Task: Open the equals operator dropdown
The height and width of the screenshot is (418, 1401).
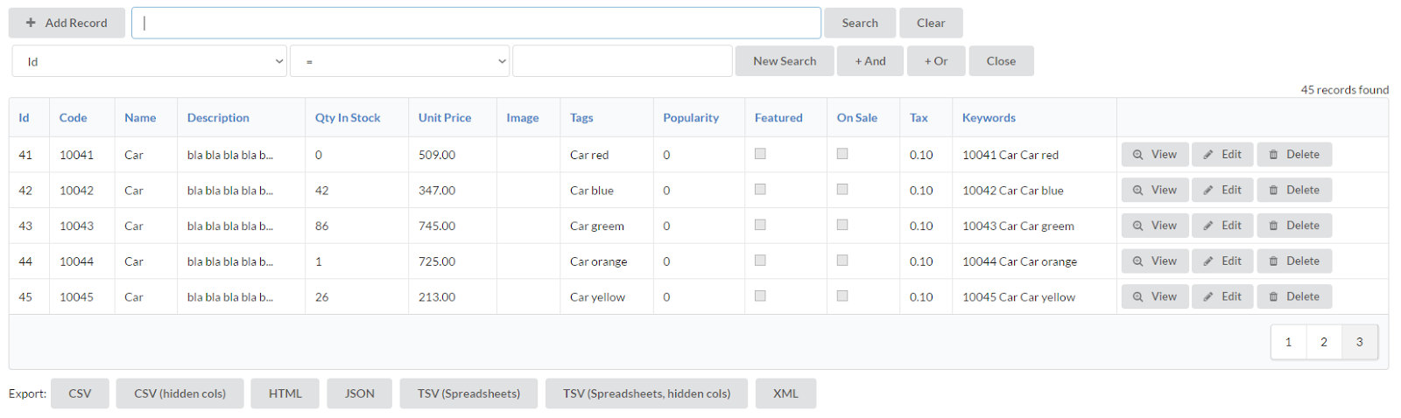Action: pyautogui.click(x=399, y=61)
